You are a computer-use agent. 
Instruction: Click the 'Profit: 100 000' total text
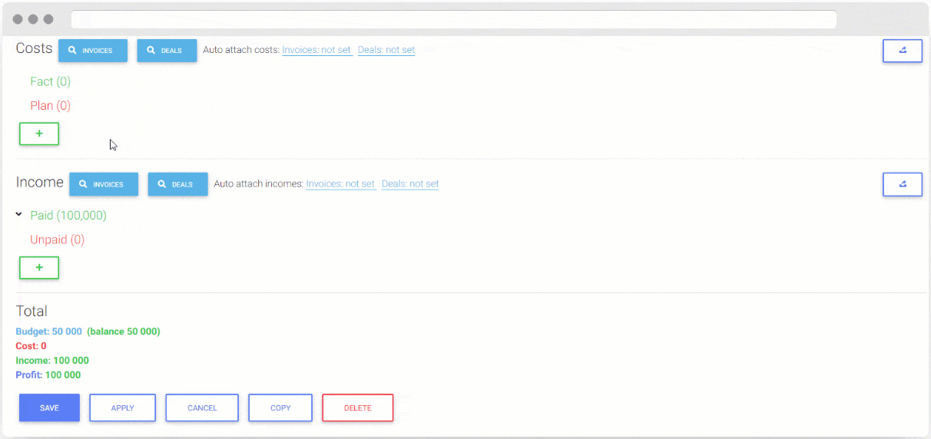click(48, 375)
